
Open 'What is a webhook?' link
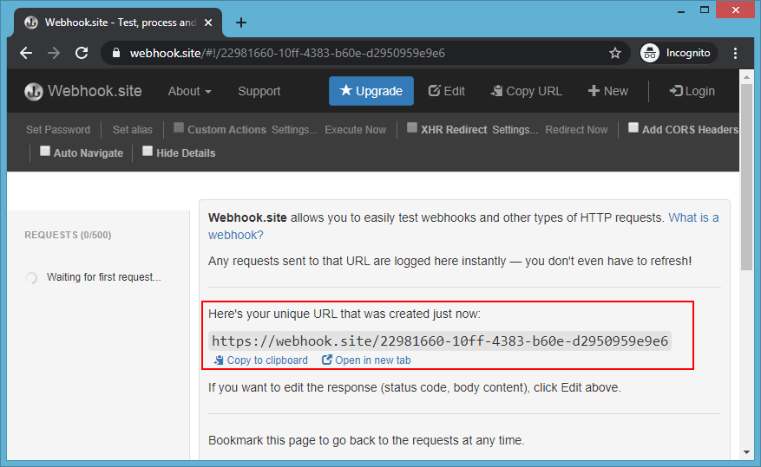693,218
